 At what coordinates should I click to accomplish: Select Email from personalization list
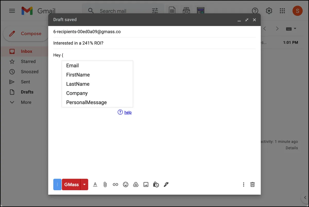(97, 65)
